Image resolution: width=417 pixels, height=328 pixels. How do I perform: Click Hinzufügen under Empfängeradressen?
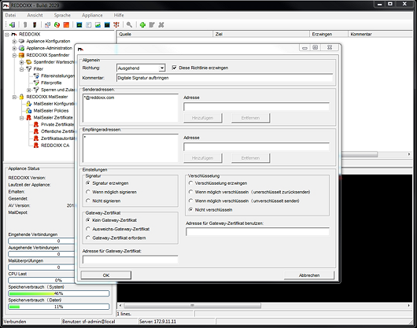pos(203,158)
